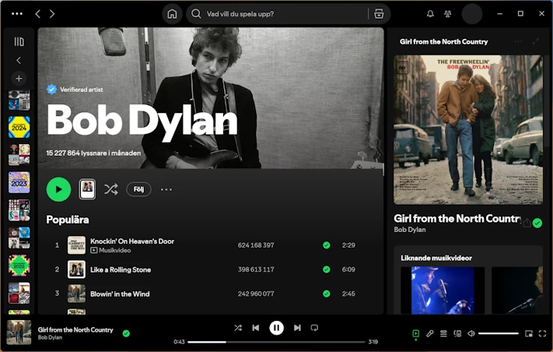553x352 pixels.
Task: Click the Verifierad artist badge
Action: coord(75,90)
